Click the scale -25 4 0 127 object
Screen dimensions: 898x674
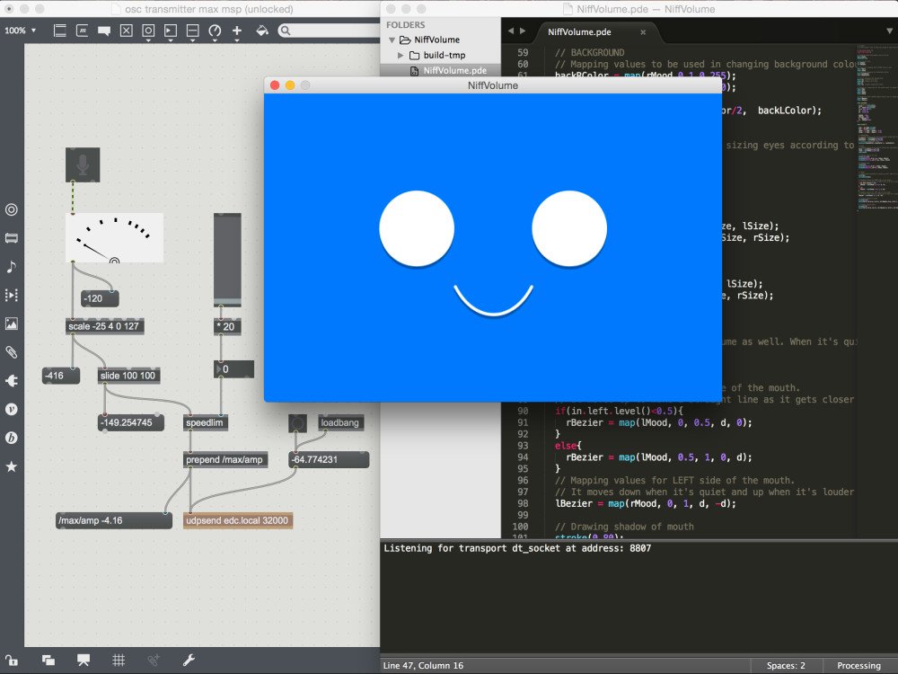[x=105, y=326]
